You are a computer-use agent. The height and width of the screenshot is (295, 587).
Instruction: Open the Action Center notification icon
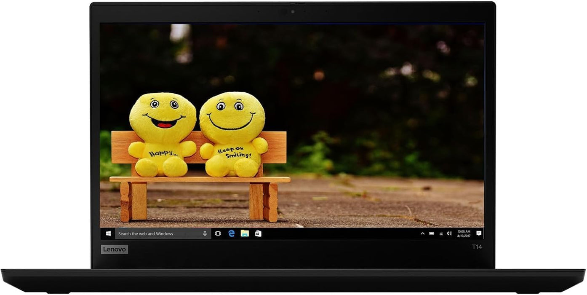479,233
